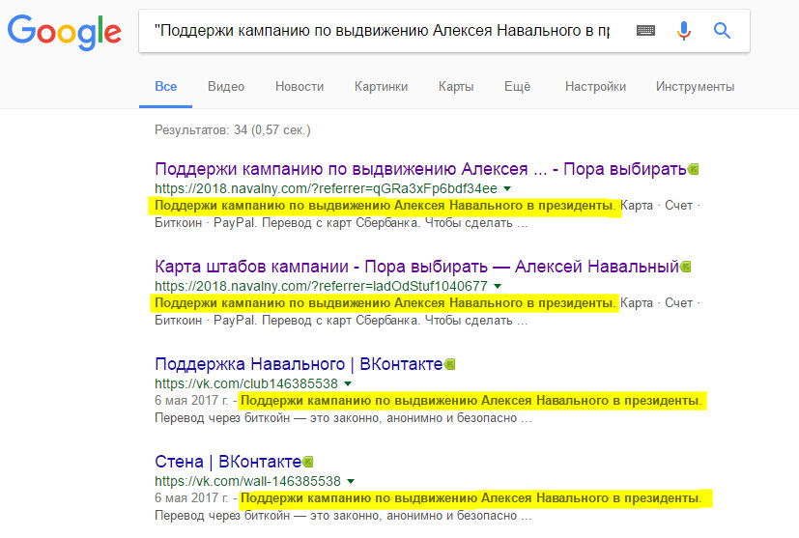799x538 pixels.
Task: Click the URL https://vk.com/club146385538
Action: 246,383
